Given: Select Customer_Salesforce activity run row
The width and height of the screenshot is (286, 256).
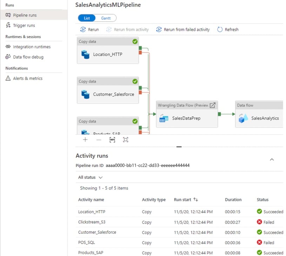Looking at the screenshot, I should pos(179,232).
